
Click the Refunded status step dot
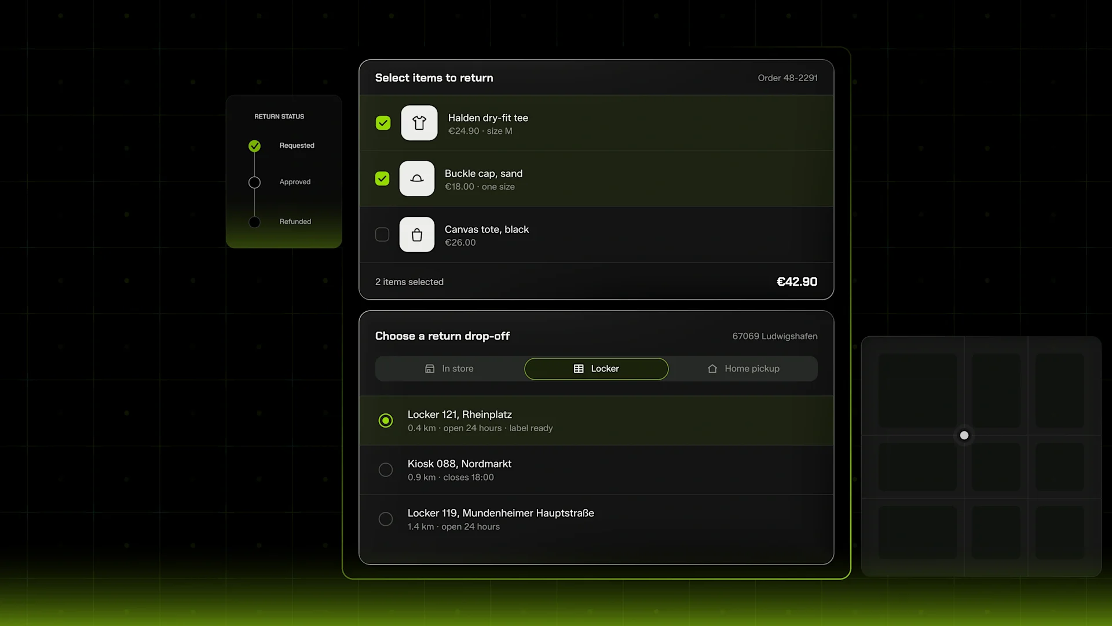click(254, 222)
